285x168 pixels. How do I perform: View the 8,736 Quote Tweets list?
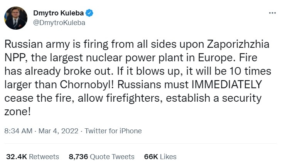click(x=101, y=156)
